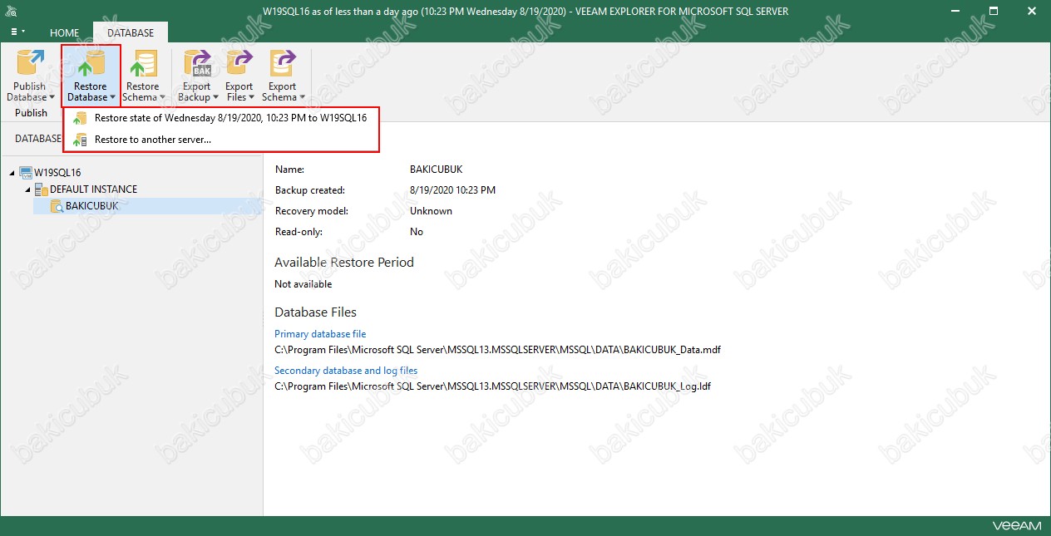Click the W19SQL16 server icon in tree
1051x536 pixels.
click(25, 173)
